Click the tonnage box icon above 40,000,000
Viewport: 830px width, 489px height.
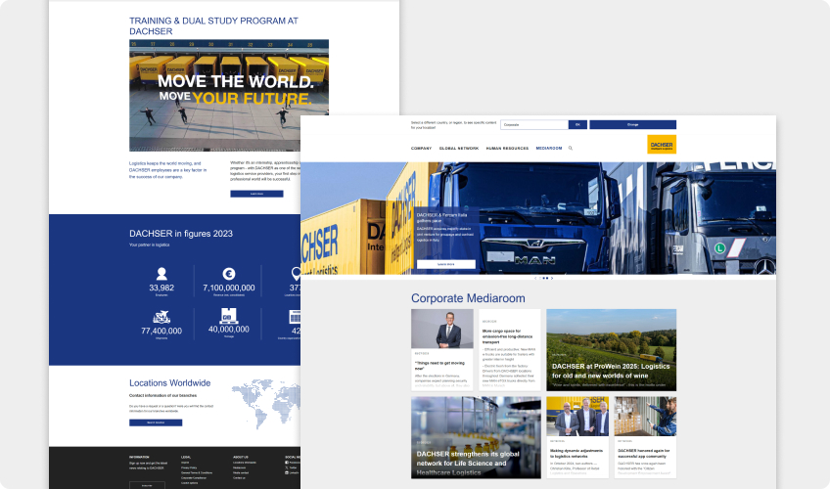click(228, 317)
